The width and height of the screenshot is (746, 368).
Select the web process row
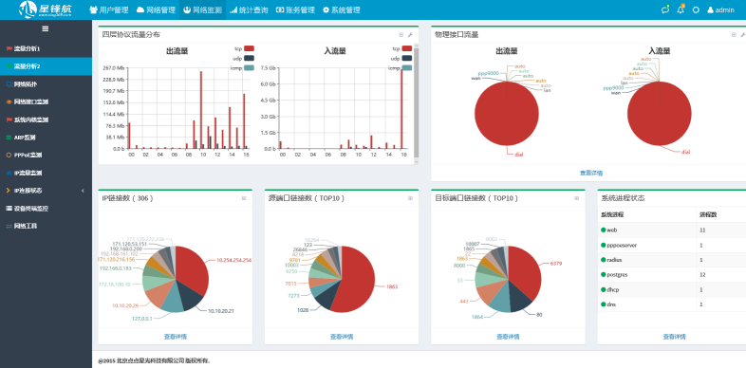coord(672,230)
